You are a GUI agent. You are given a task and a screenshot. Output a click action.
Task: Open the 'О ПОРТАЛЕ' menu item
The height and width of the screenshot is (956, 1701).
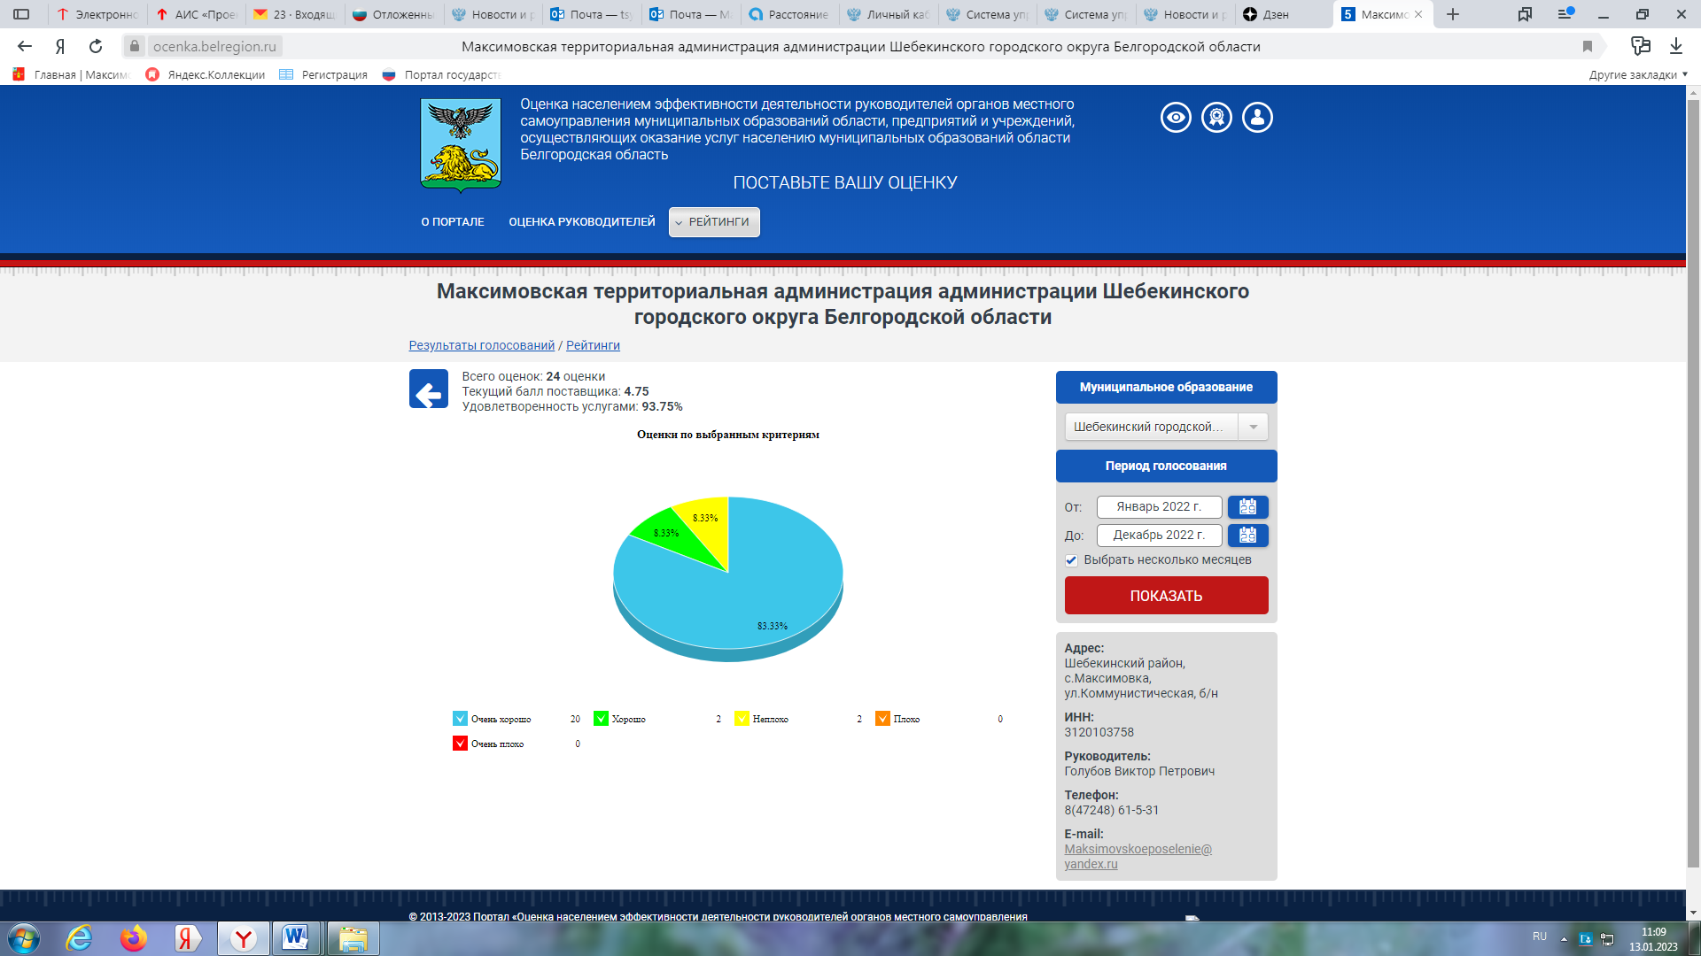pos(453,222)
